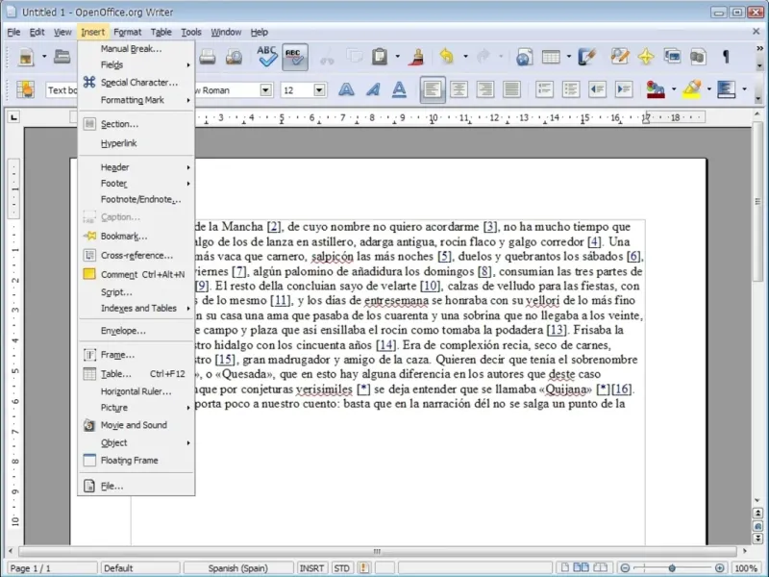Select Bookmark from the Insert menu
The width and height of the screenshot is (769, 577).
click(x=136, y=236)
